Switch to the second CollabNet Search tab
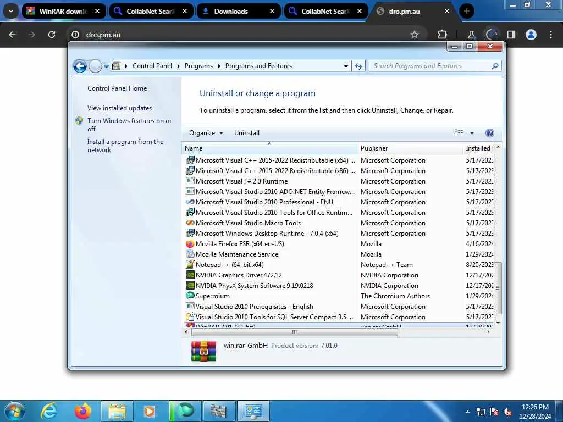Viewport: 563px width, 422px height. [325, 11]
